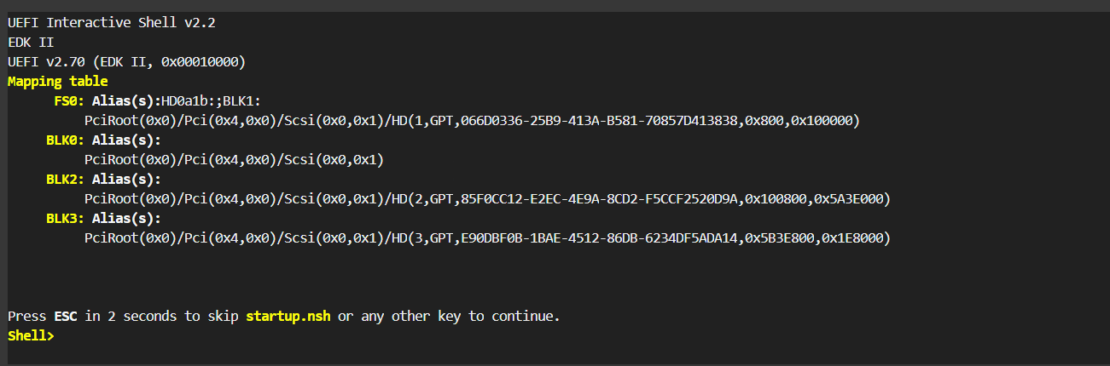Click the GUID starting with E90DBF0B
The height and width of the screenshot is (366, 1110).
coord(599,238)
